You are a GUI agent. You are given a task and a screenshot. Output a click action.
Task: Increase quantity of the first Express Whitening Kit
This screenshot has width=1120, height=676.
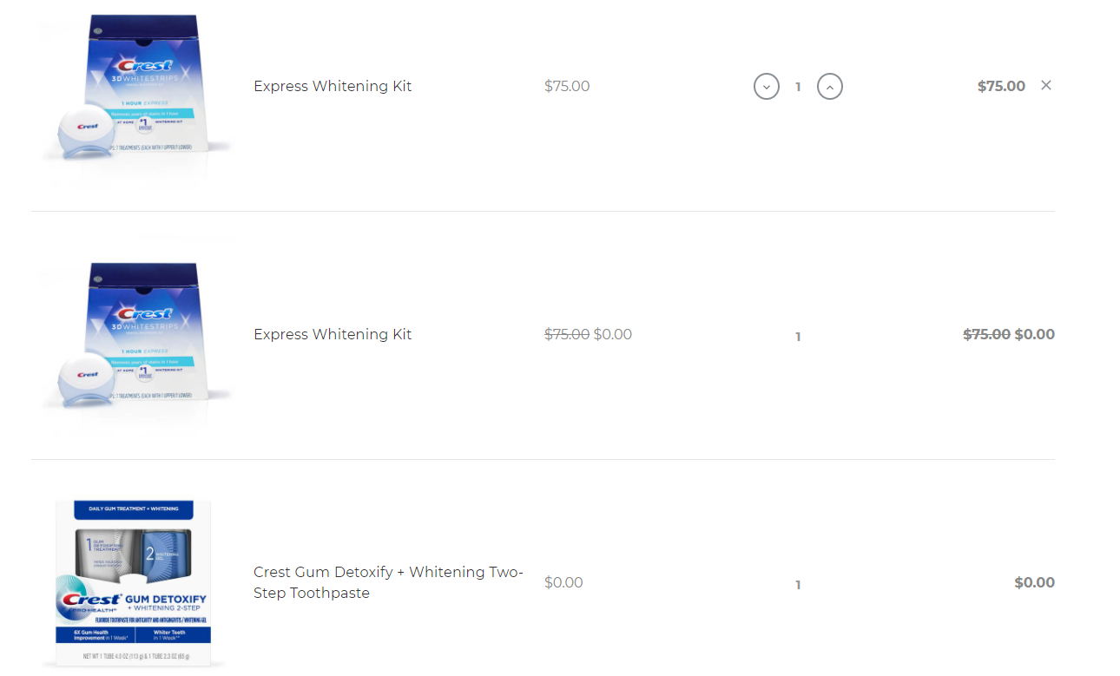coord(830,87)
